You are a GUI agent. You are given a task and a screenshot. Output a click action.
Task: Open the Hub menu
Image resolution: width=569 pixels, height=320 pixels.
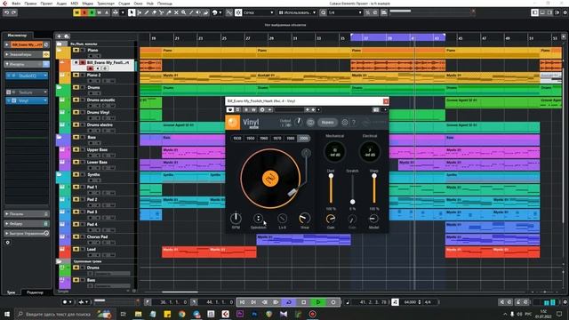pos(150,4)
